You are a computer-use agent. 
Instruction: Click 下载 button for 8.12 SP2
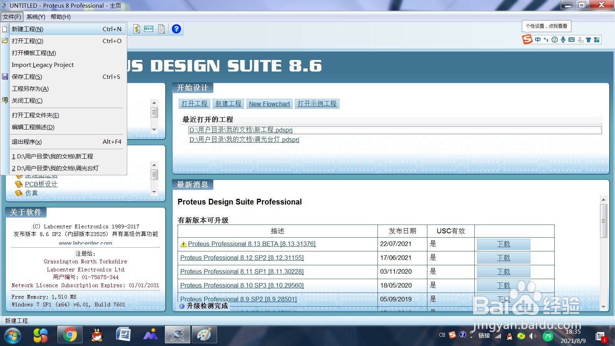(x=504, y=258)
